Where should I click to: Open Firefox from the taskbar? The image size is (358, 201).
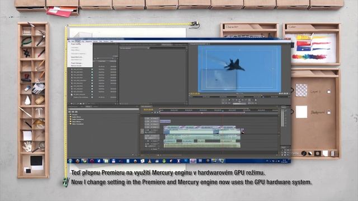[x=78, y=161]
